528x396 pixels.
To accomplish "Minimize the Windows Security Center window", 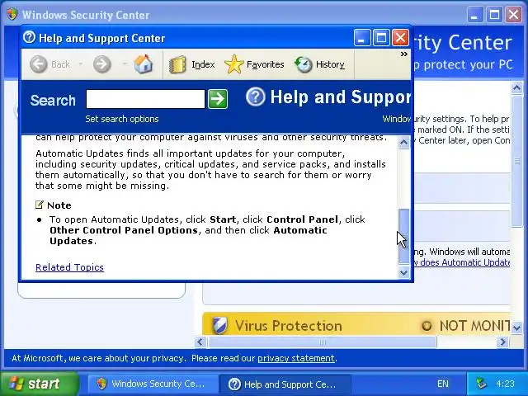I will click(475, 15).
